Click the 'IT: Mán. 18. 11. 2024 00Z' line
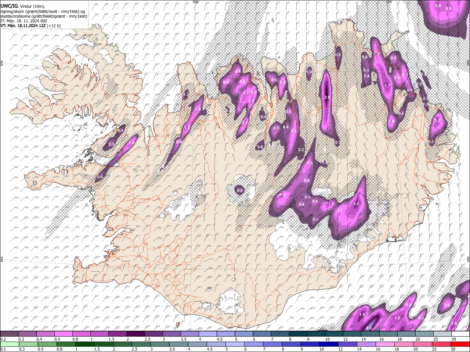 pos(23,21)
